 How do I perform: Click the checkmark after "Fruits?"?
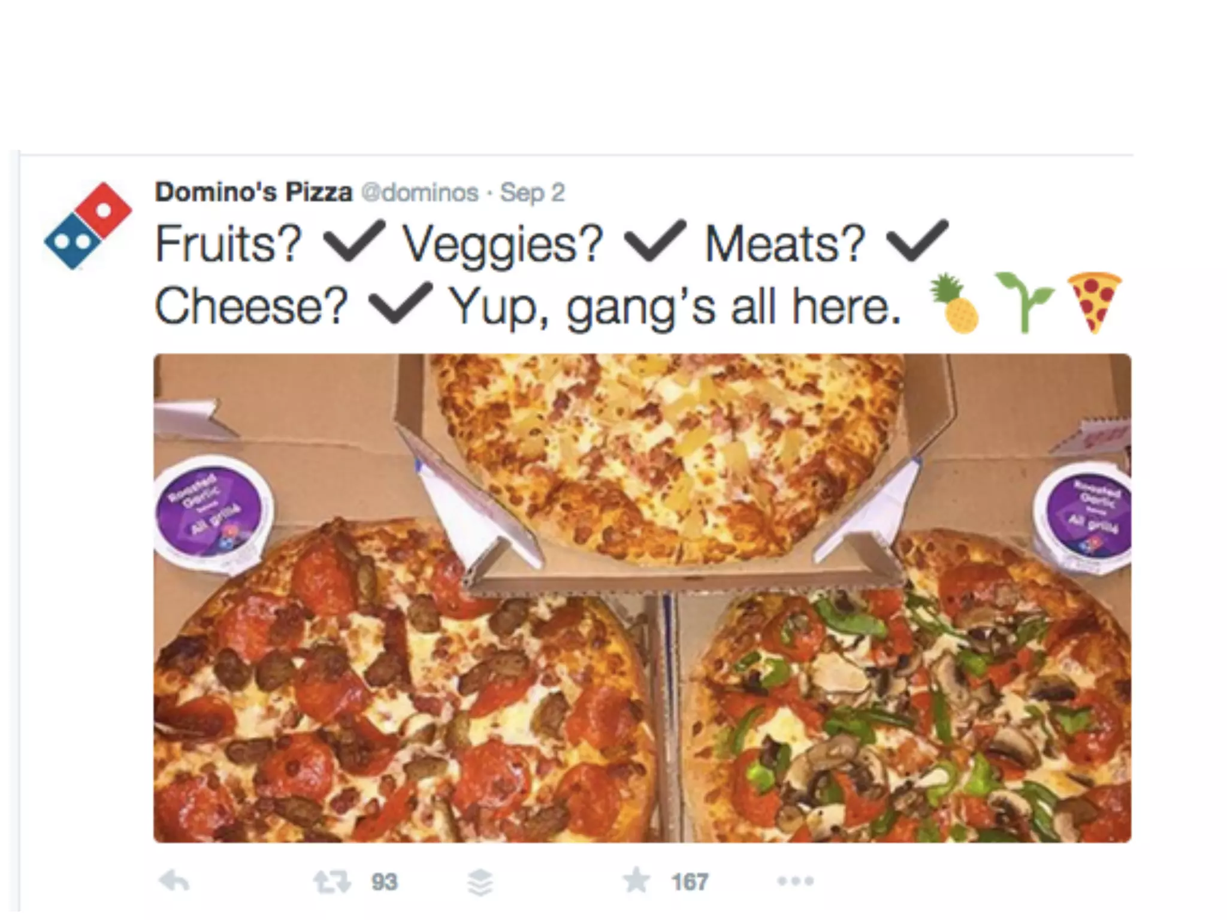[x=354, y=241]
